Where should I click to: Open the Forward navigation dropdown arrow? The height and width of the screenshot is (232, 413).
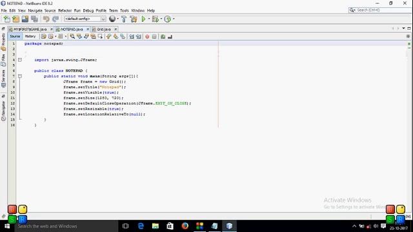click(66, 37)
